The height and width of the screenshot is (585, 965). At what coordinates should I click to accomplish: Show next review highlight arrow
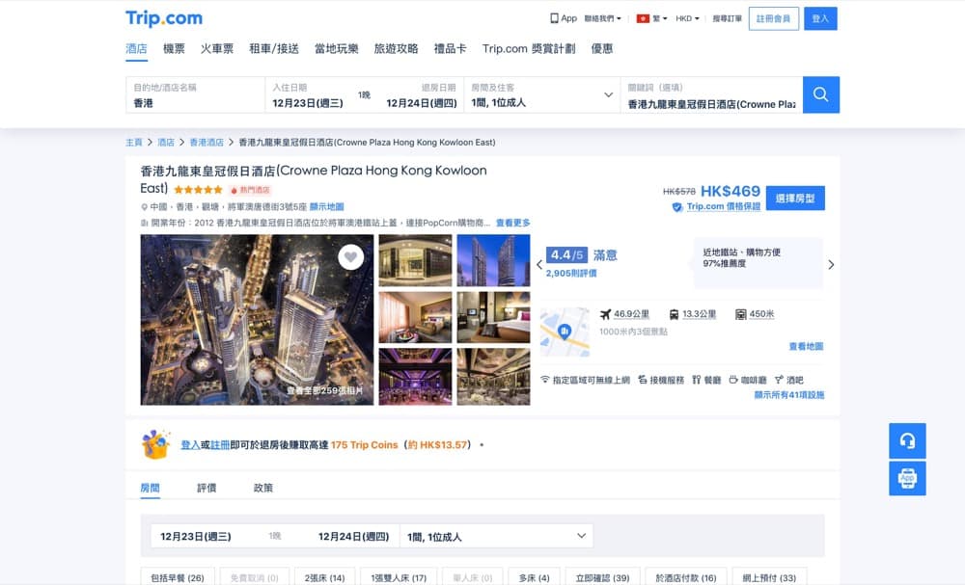pos(831,265)
